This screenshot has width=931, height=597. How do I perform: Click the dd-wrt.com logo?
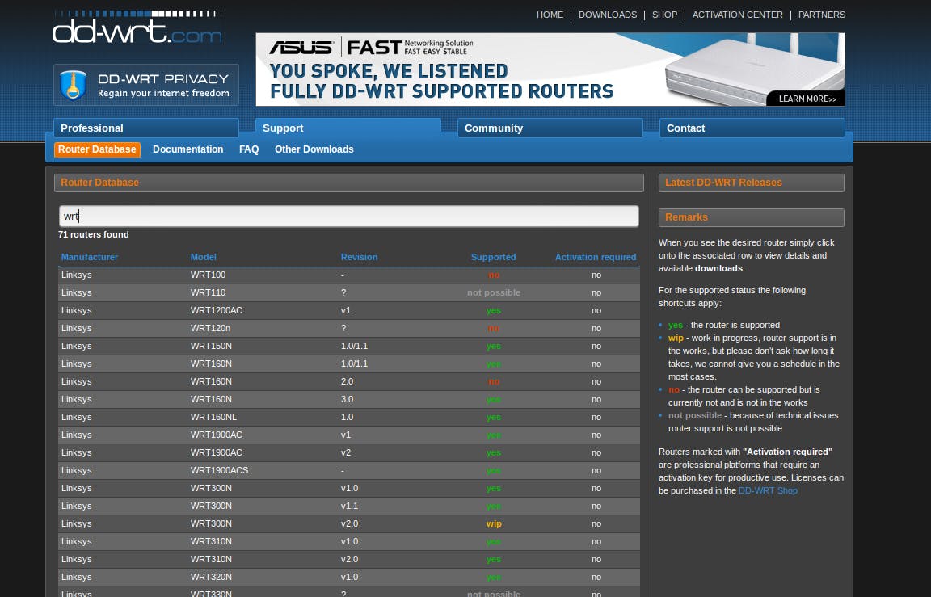[137, 28]
